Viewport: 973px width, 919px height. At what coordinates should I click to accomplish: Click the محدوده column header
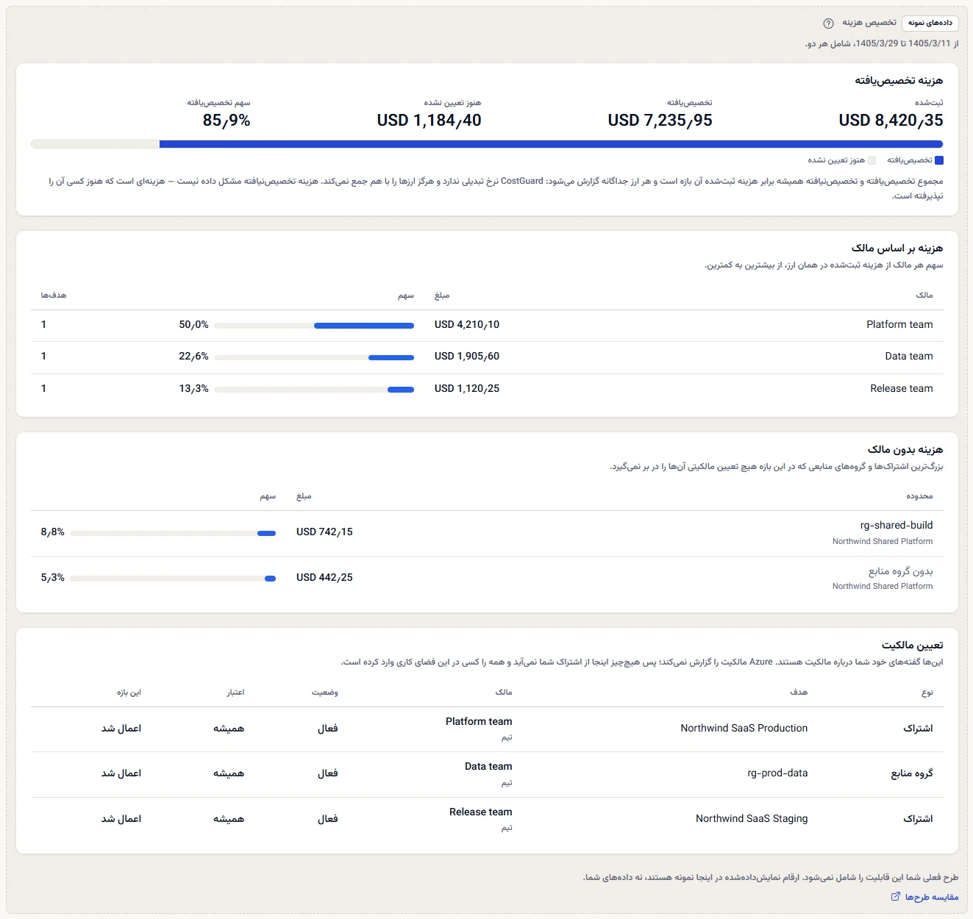[919, 497]
